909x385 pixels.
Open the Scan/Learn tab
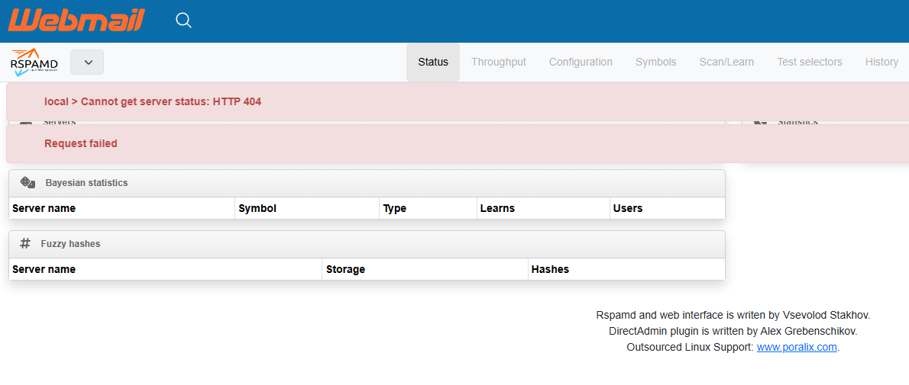click(x=726, y=63)
